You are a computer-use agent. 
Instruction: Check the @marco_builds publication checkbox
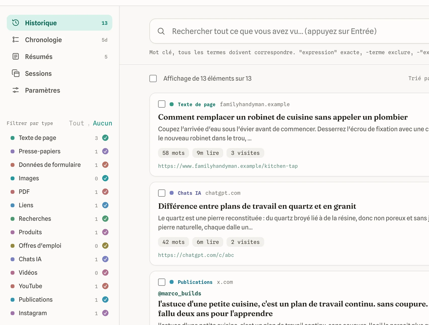point(162,282)
